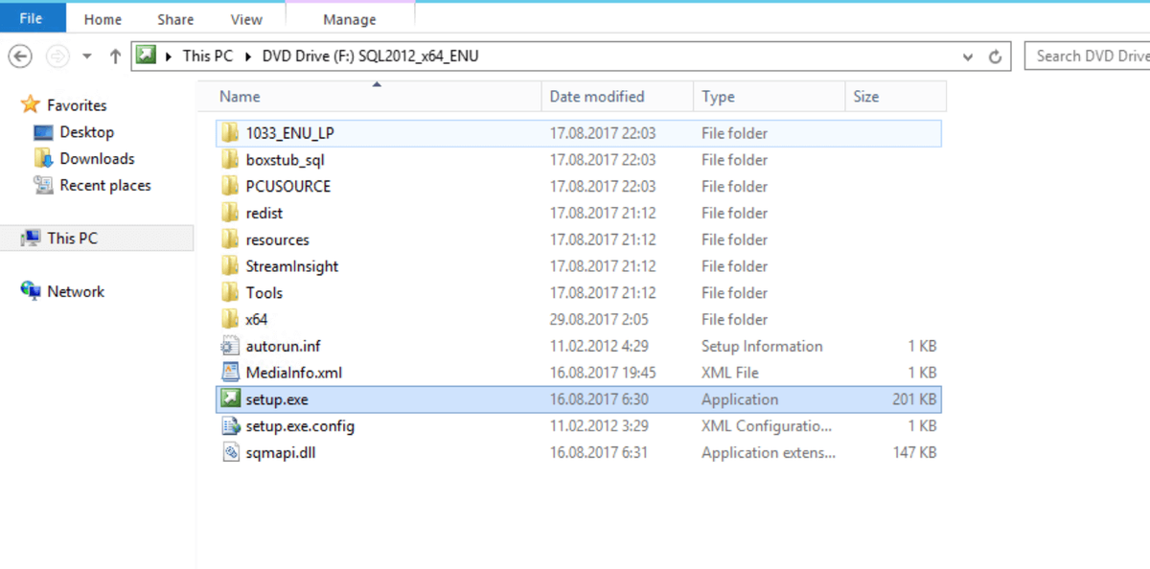Click the autorun.inf file icon
1150x569 pixels.
click(x=230, y=346)
